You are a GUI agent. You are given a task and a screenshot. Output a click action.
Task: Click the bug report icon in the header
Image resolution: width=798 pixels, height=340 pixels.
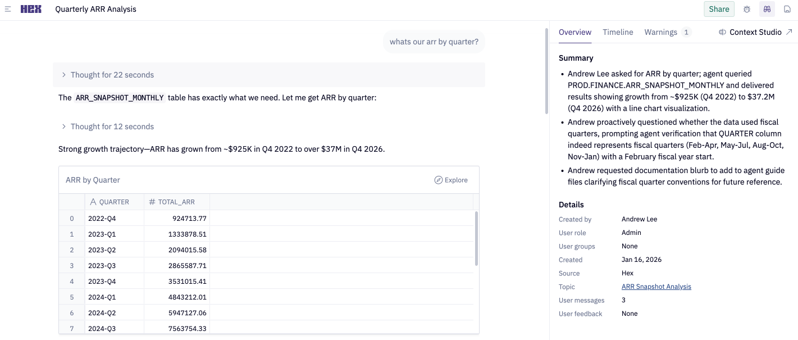click(x=746, y=8)
